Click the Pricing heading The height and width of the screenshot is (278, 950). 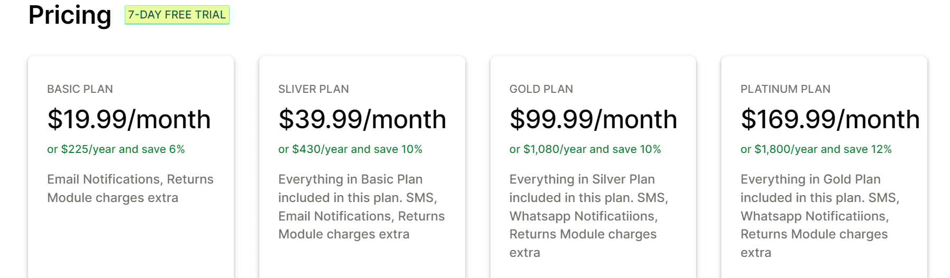[70, 15]
